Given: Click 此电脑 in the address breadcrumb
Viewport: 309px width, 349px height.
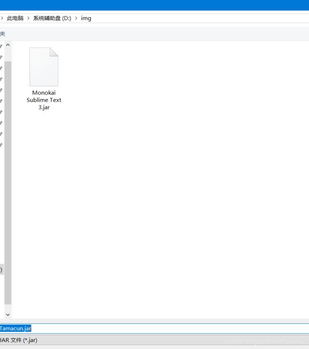Looking at the screenshot, I should pos(15,18).
